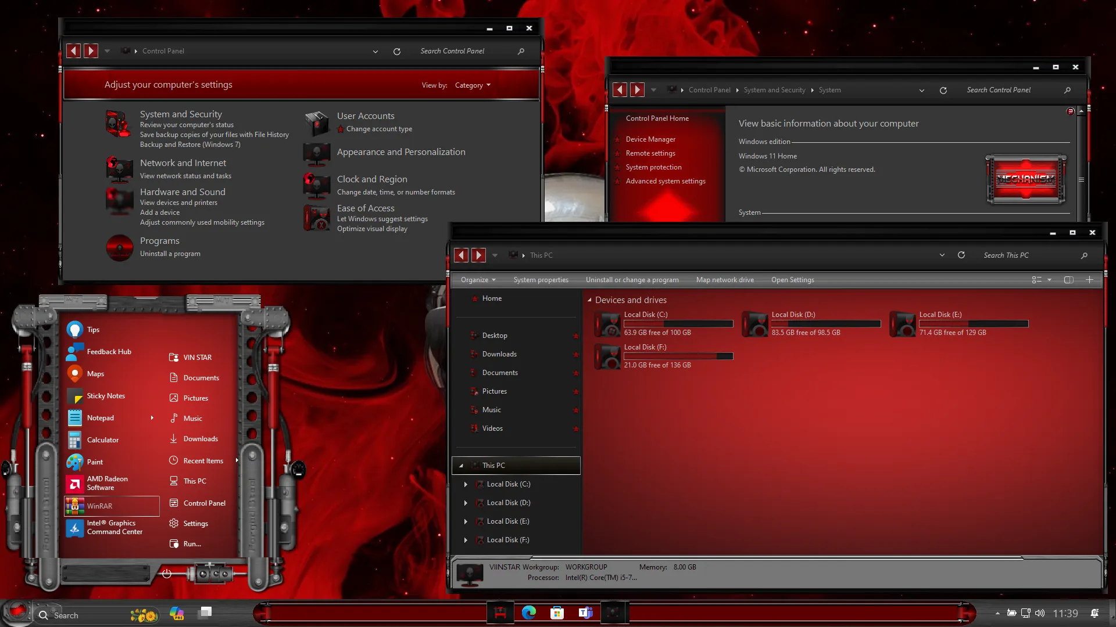Click Change account type link
1116x627 pixels.
[379, 129]
